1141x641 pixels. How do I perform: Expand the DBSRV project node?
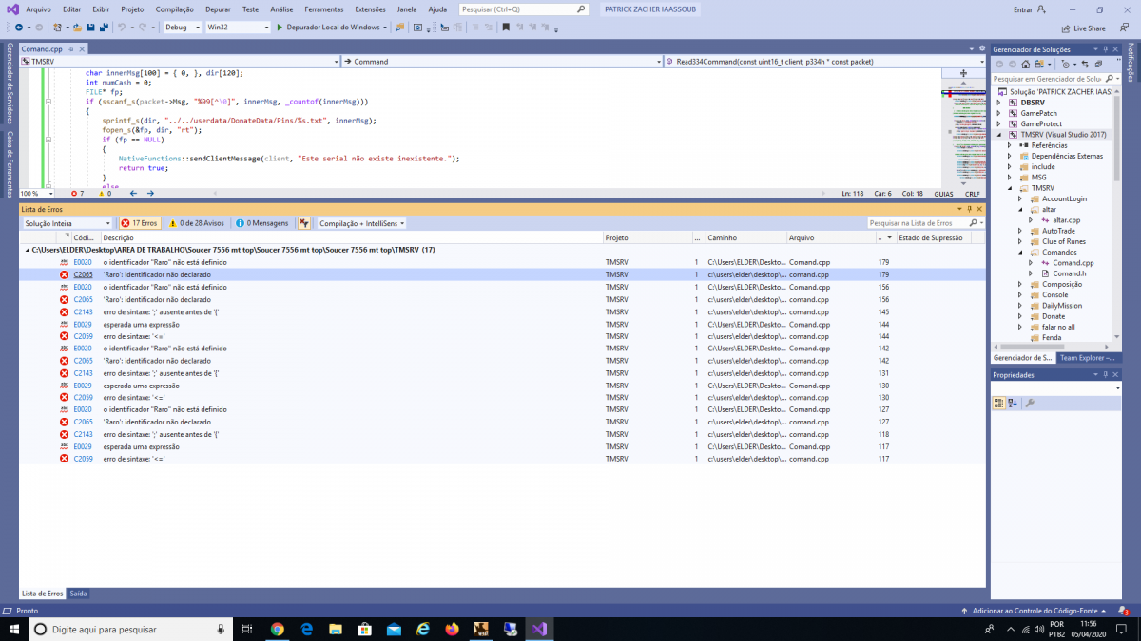coord(999,103)
